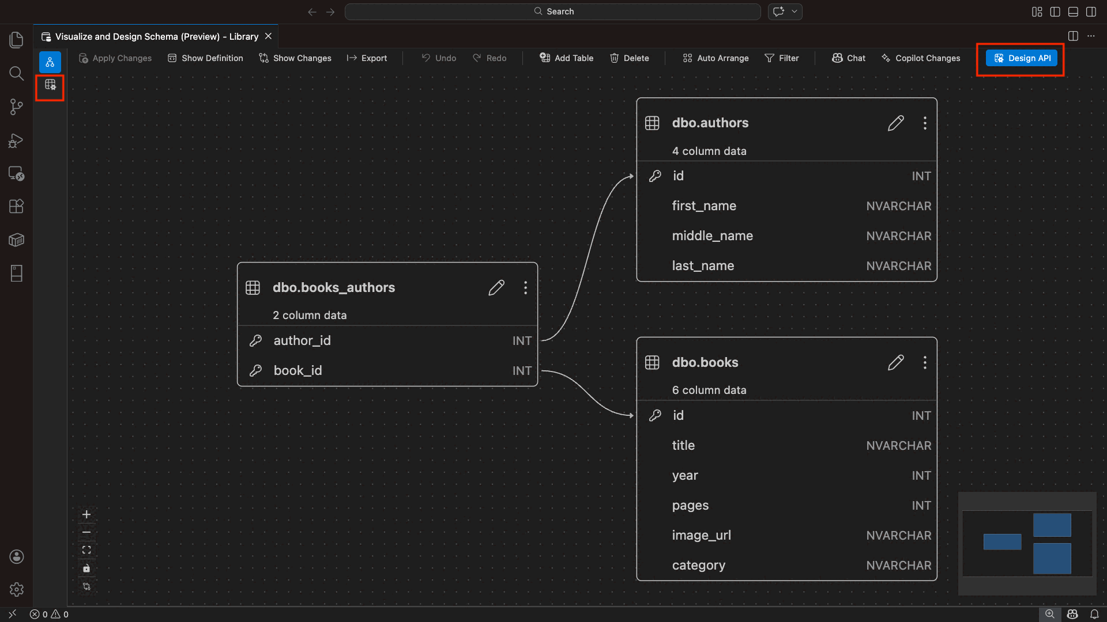Click the fit-to-view canvas icon
The image size is (1107, 622).
(86, 550)
